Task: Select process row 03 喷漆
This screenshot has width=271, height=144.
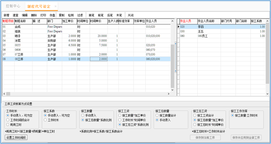Action: point(86,36)
